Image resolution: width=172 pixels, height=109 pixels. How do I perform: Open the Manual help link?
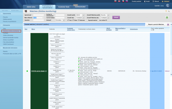[156, 1]
